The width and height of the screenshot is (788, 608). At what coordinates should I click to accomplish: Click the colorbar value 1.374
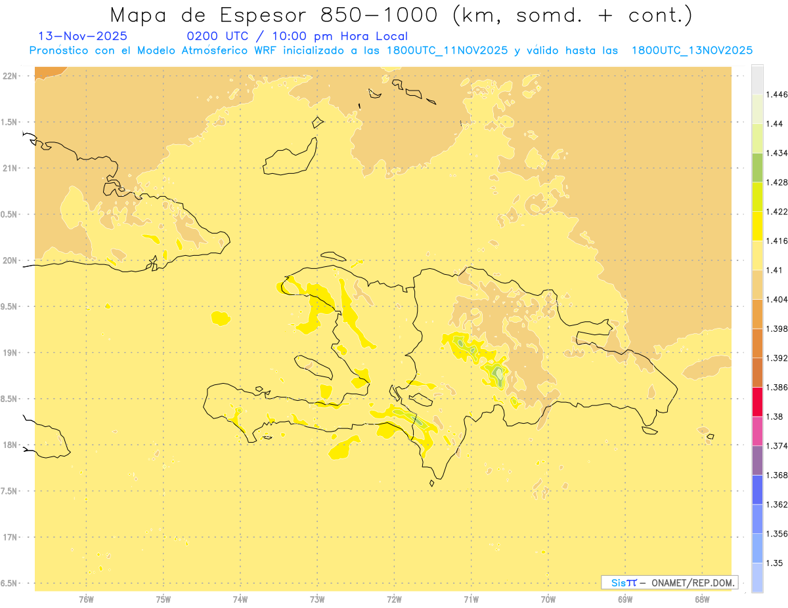(x=777, y=446)
